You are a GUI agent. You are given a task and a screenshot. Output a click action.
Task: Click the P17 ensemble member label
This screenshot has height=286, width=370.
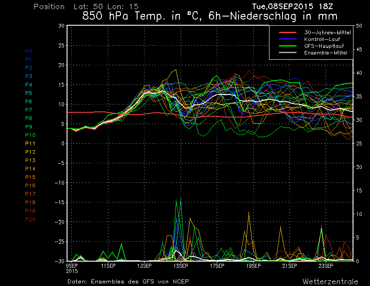[x=30, y=194]
